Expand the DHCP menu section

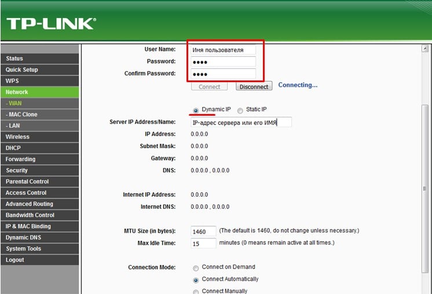pos(39,148)
